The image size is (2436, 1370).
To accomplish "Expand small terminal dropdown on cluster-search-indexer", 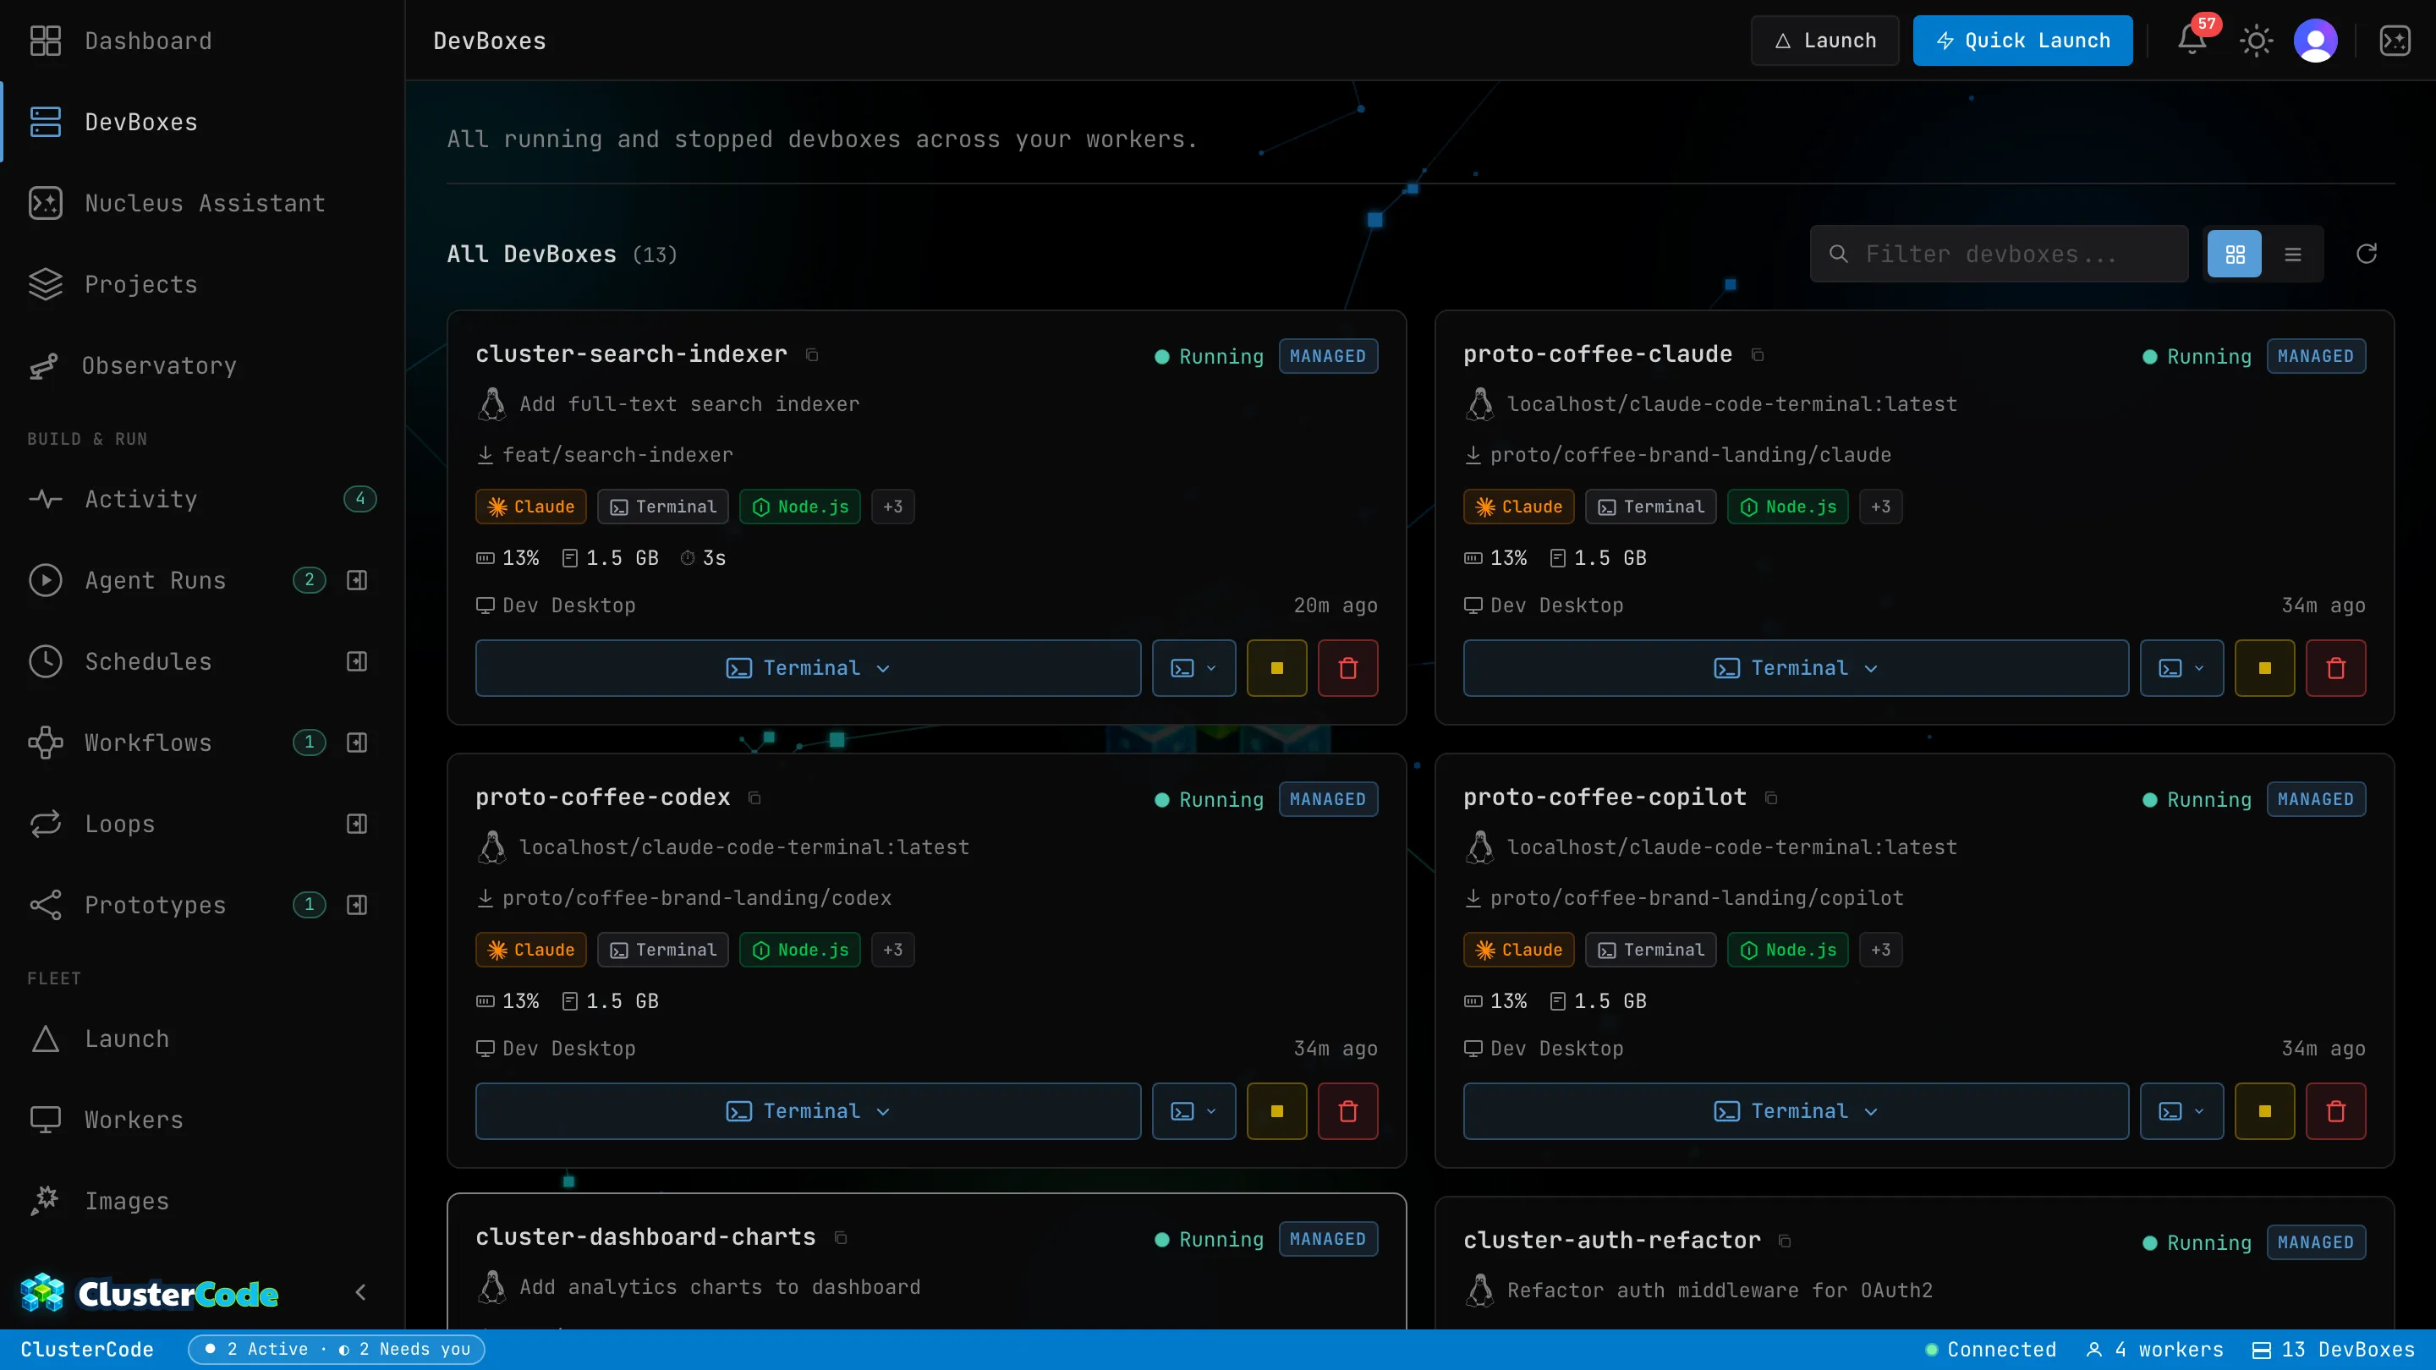I will [x=1193, y=668].
